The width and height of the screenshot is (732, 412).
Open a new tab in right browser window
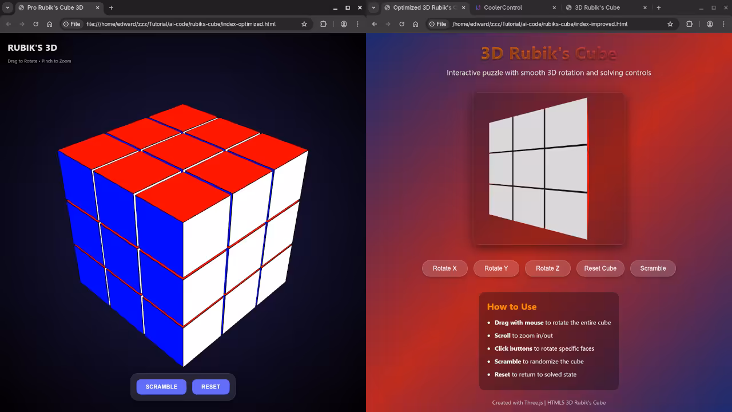(x=659, y=8)
